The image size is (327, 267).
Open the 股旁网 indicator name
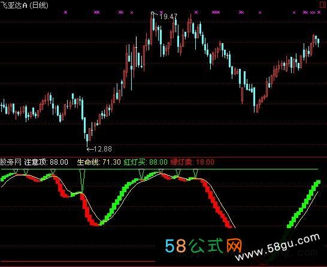point(11,162)
